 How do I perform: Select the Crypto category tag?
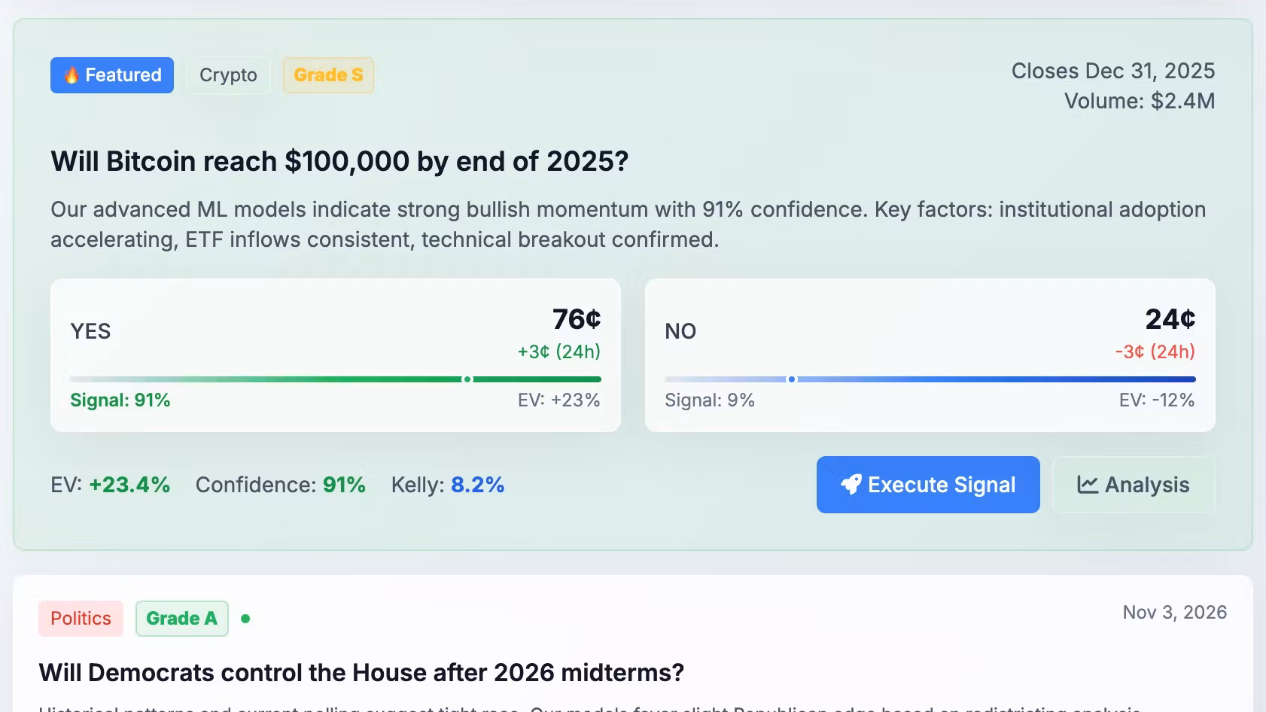228,75
